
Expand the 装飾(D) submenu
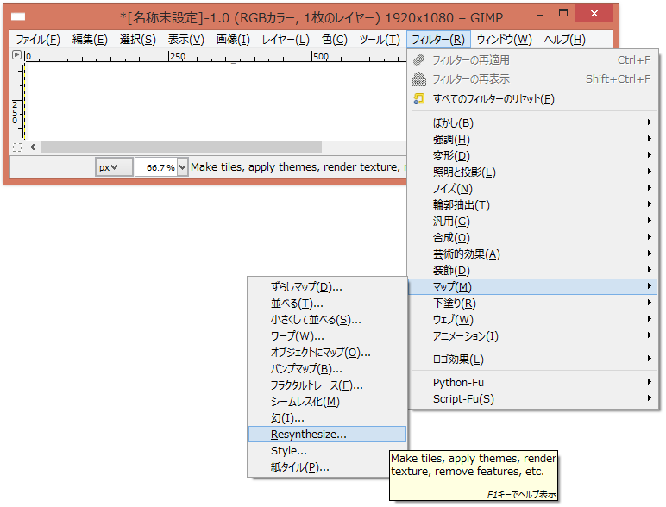pos(532,270)
